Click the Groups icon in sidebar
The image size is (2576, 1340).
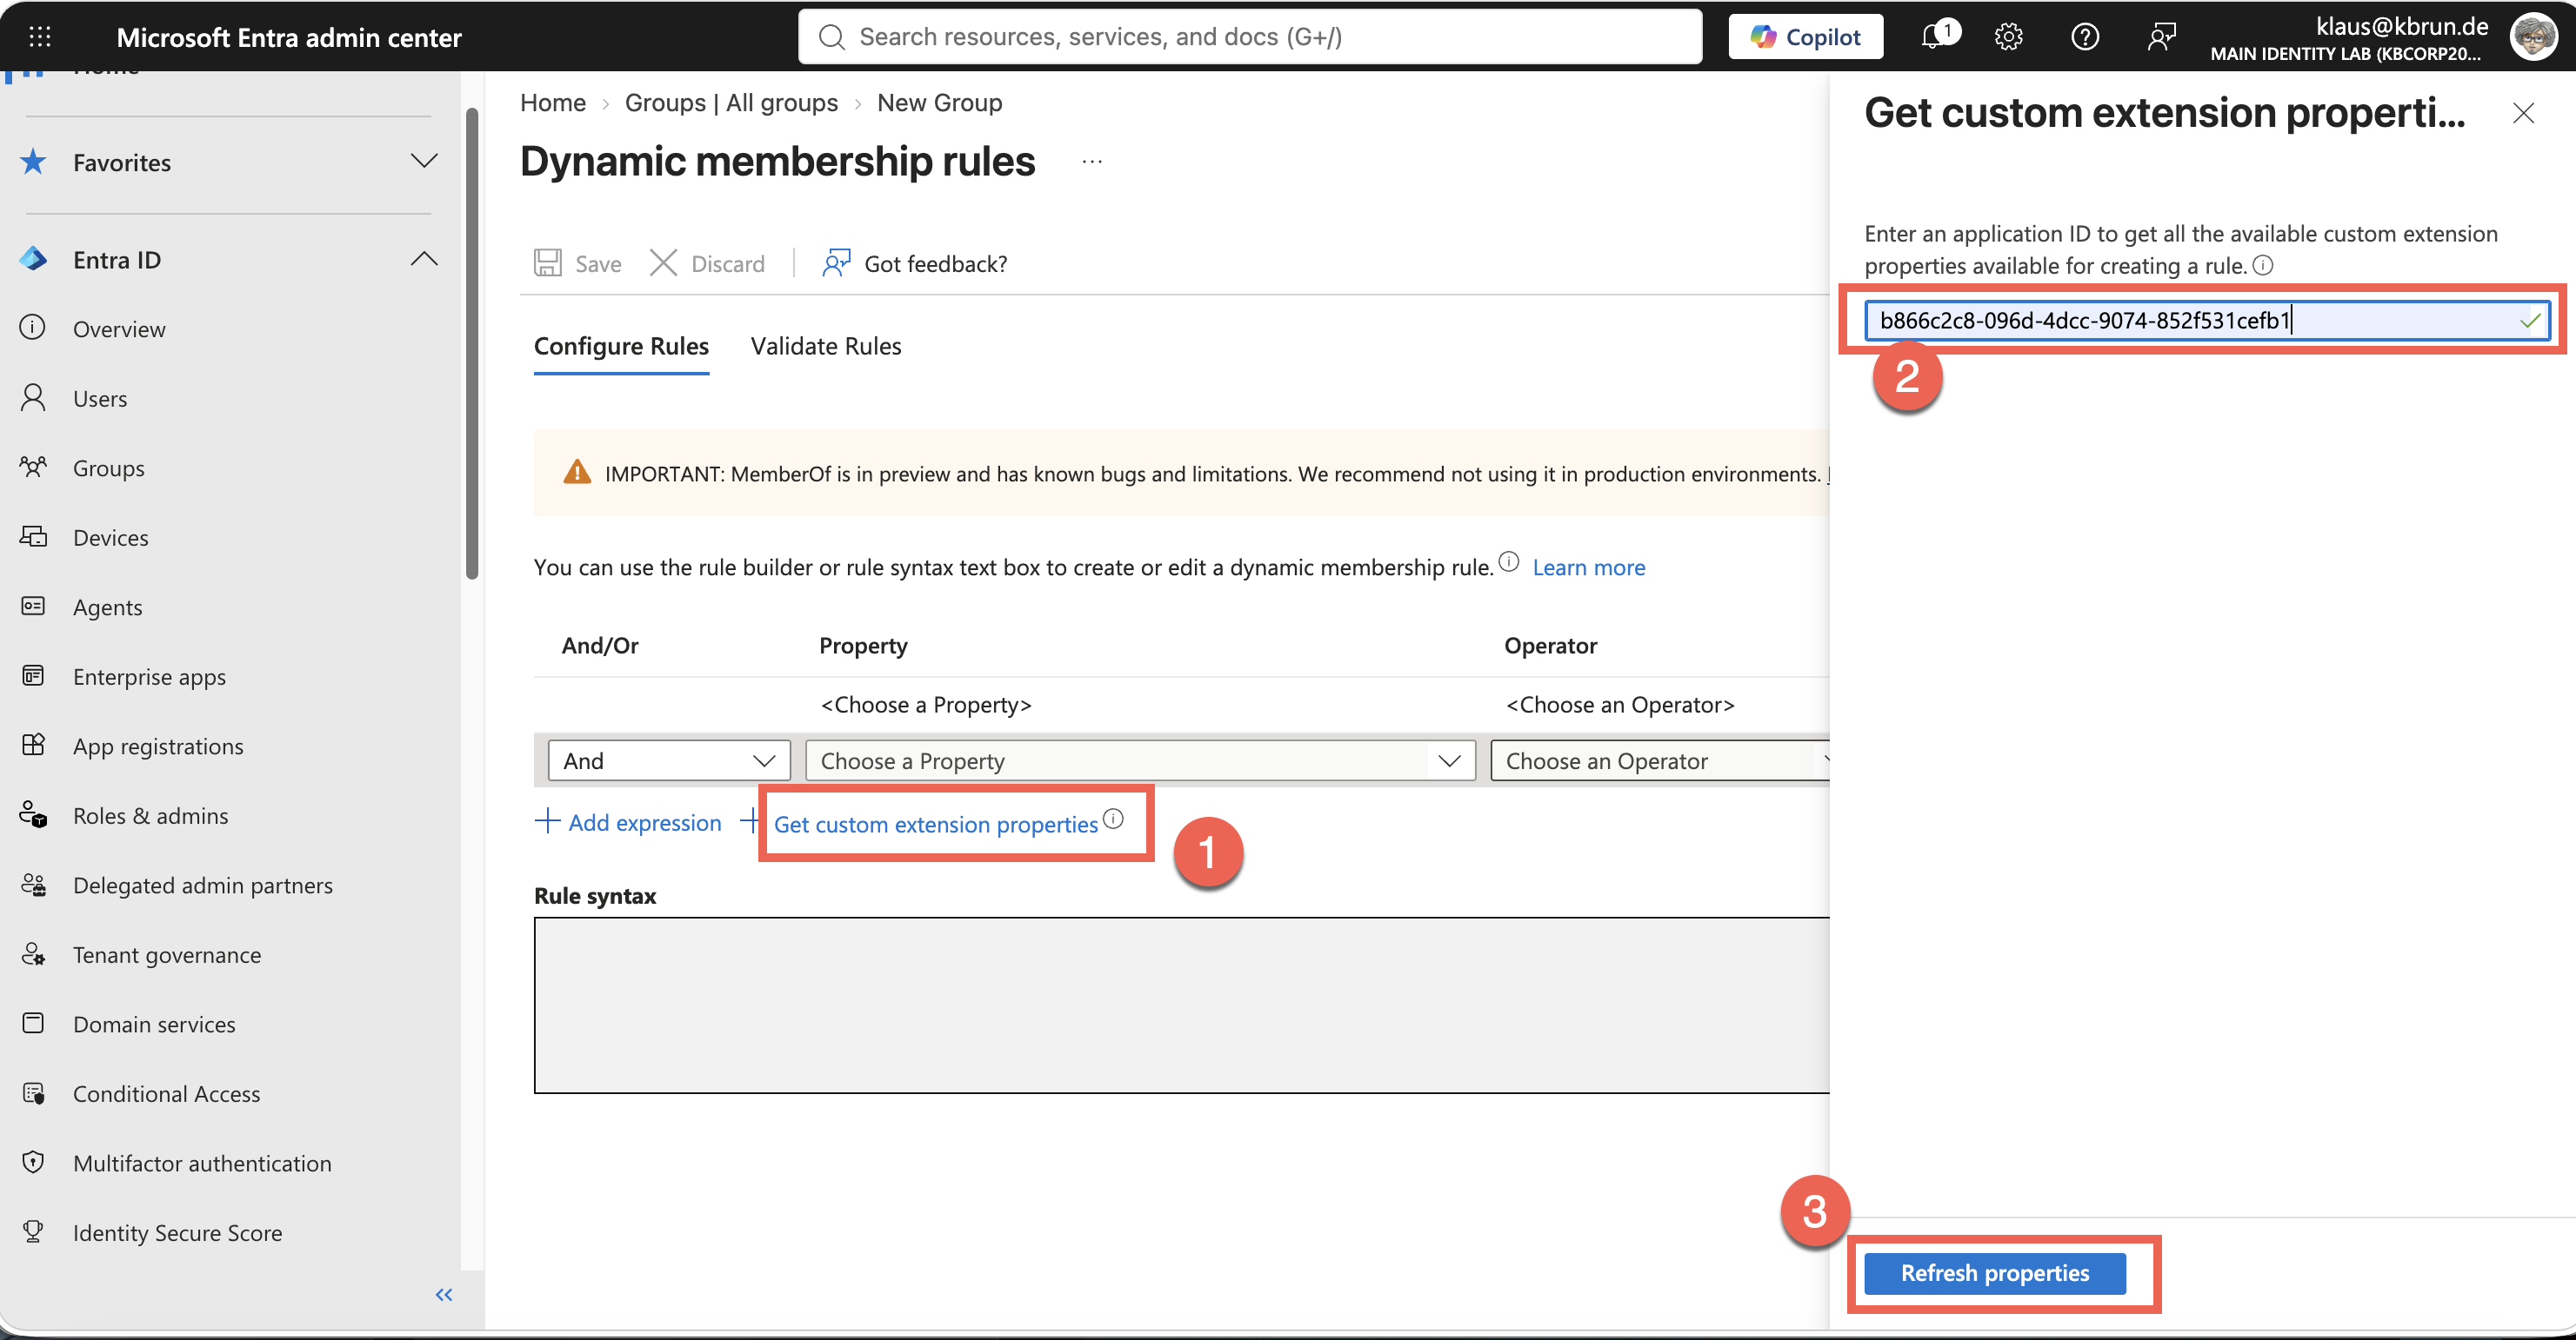(x=33, y=467)
